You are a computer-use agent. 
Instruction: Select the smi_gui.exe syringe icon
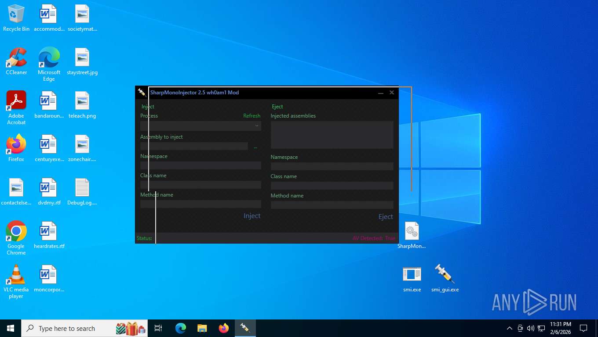445,279
